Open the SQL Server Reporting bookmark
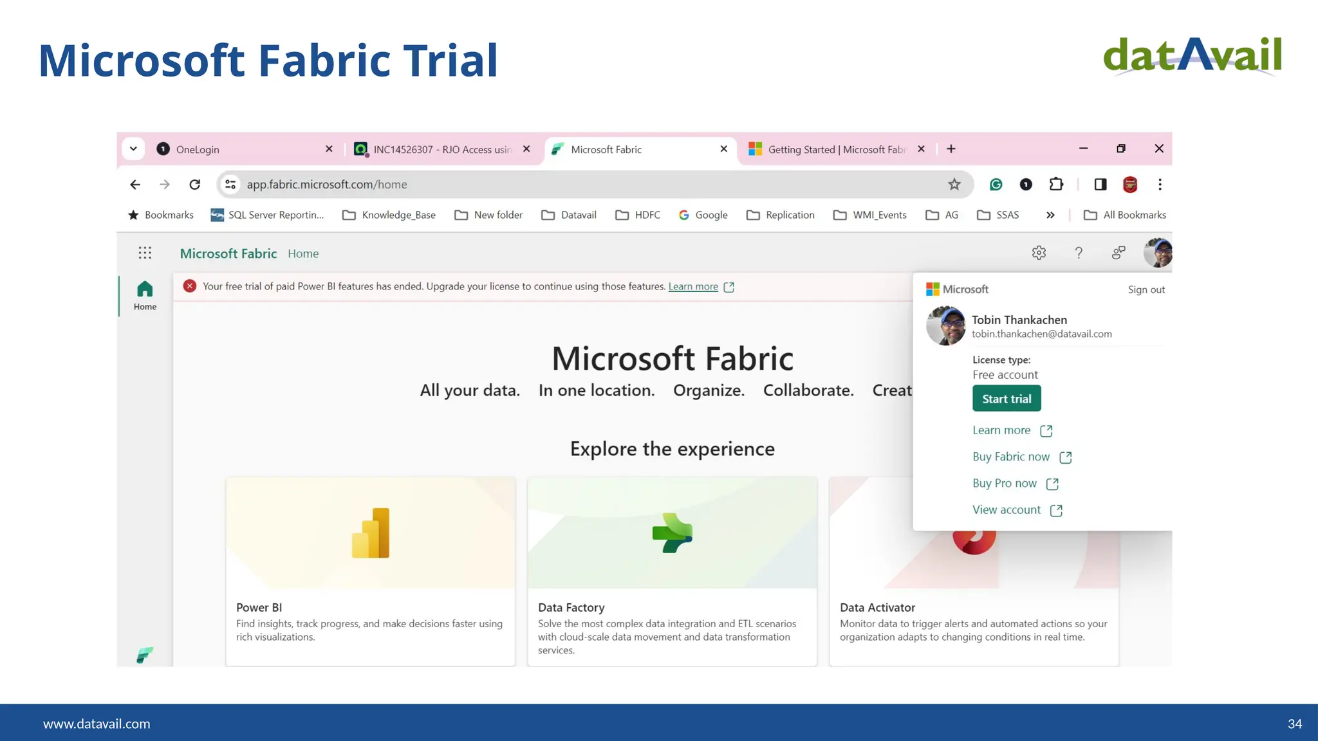This screenshot has width=1318, height=741. coord(267,215)
